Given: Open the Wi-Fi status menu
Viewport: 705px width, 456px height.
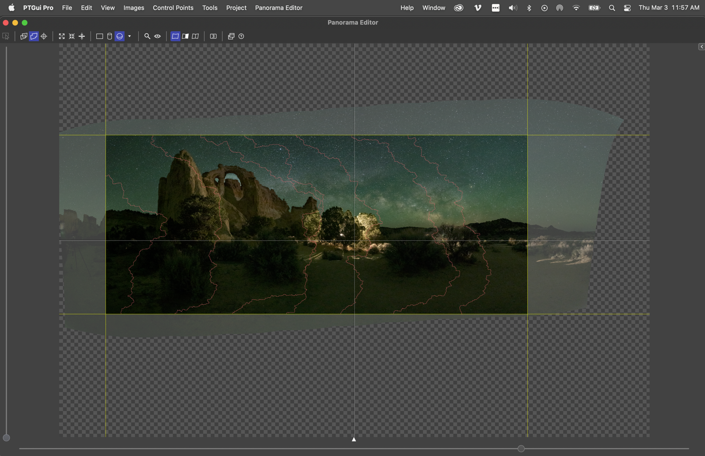Looking at the screenshot, I should [576, 8].
